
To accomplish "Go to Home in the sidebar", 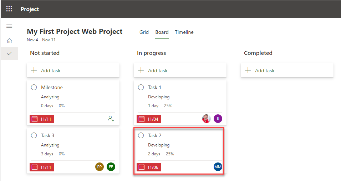I will click(x=9, y=41).
